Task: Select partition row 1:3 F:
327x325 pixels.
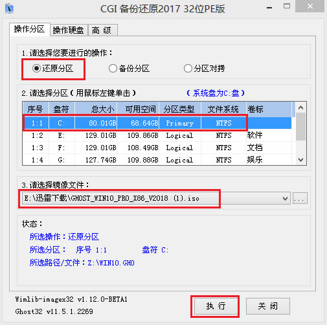Action: pos(157,148)
